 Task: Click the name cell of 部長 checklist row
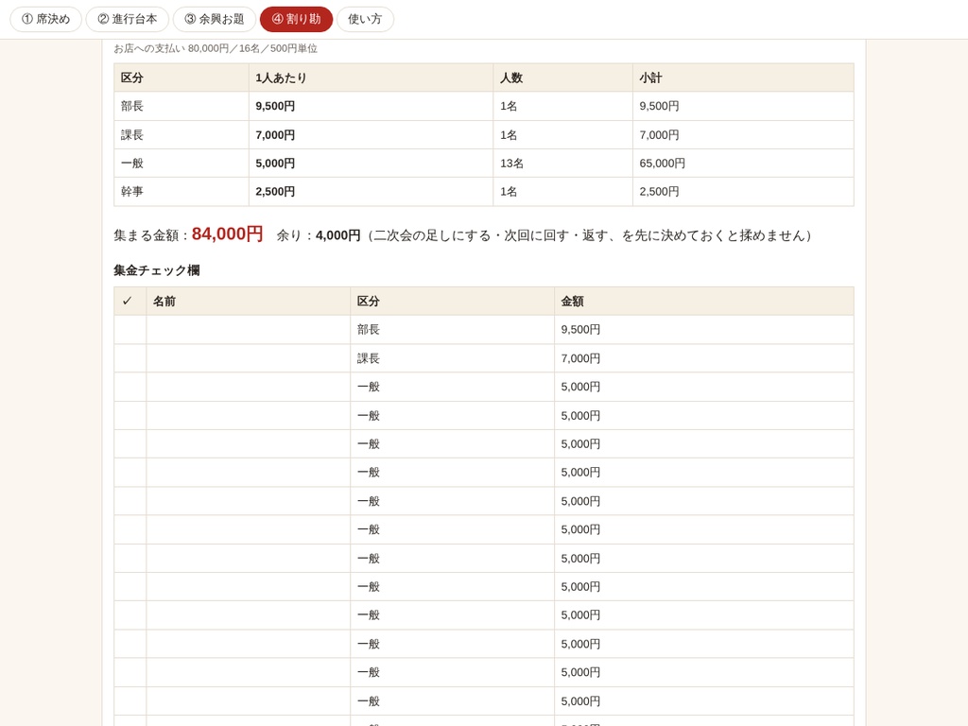(249, 330)
